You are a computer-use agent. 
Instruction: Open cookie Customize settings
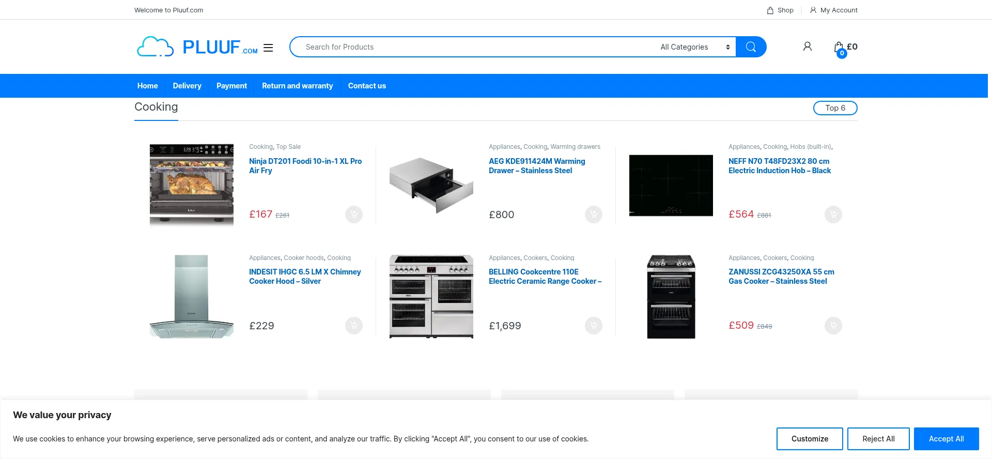click(x=810, y=439)
